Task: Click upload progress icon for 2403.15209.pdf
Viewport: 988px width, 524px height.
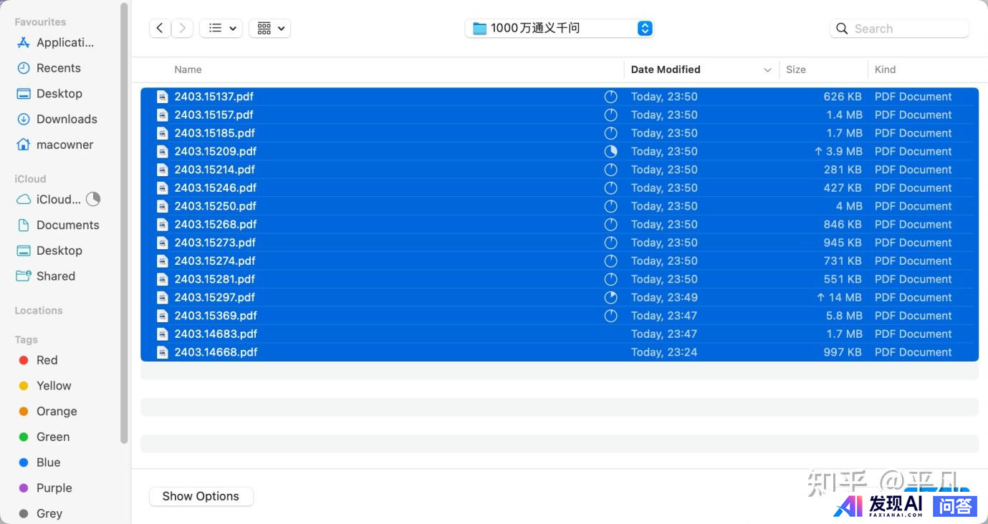Action: [610, 151]
